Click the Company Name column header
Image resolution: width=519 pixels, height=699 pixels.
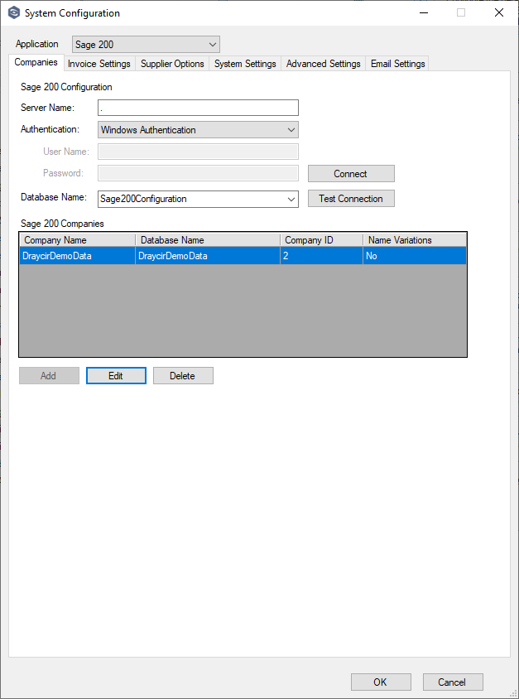point(78,240)
